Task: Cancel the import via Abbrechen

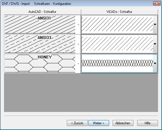Action: 123,123
